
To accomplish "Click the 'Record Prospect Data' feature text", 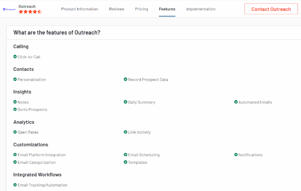I will tap(148, 79).
